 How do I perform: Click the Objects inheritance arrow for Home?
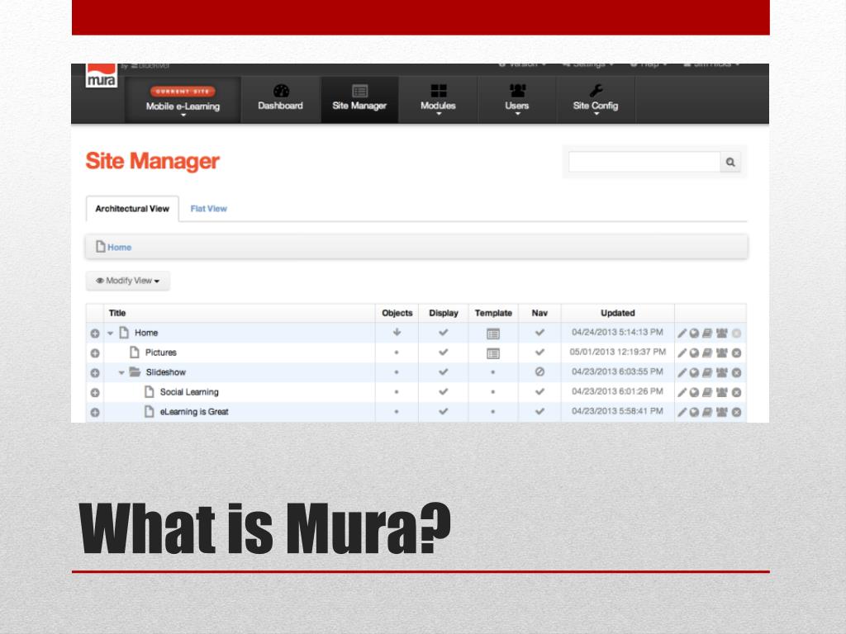397,332
